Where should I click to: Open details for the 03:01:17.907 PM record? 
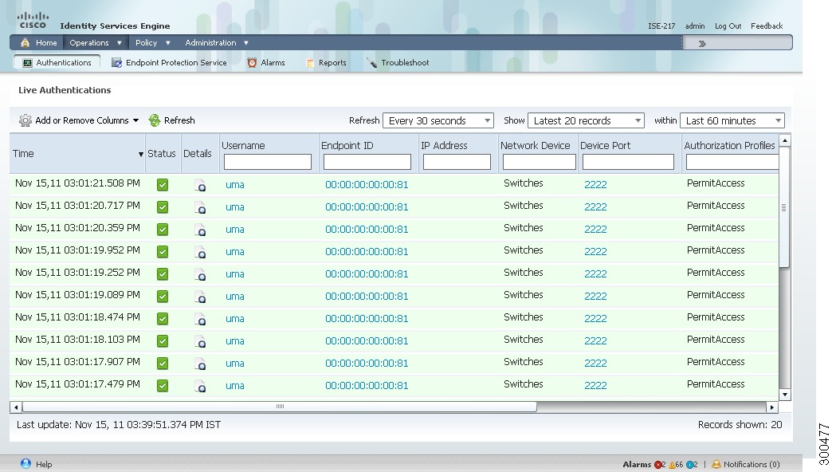200,364
